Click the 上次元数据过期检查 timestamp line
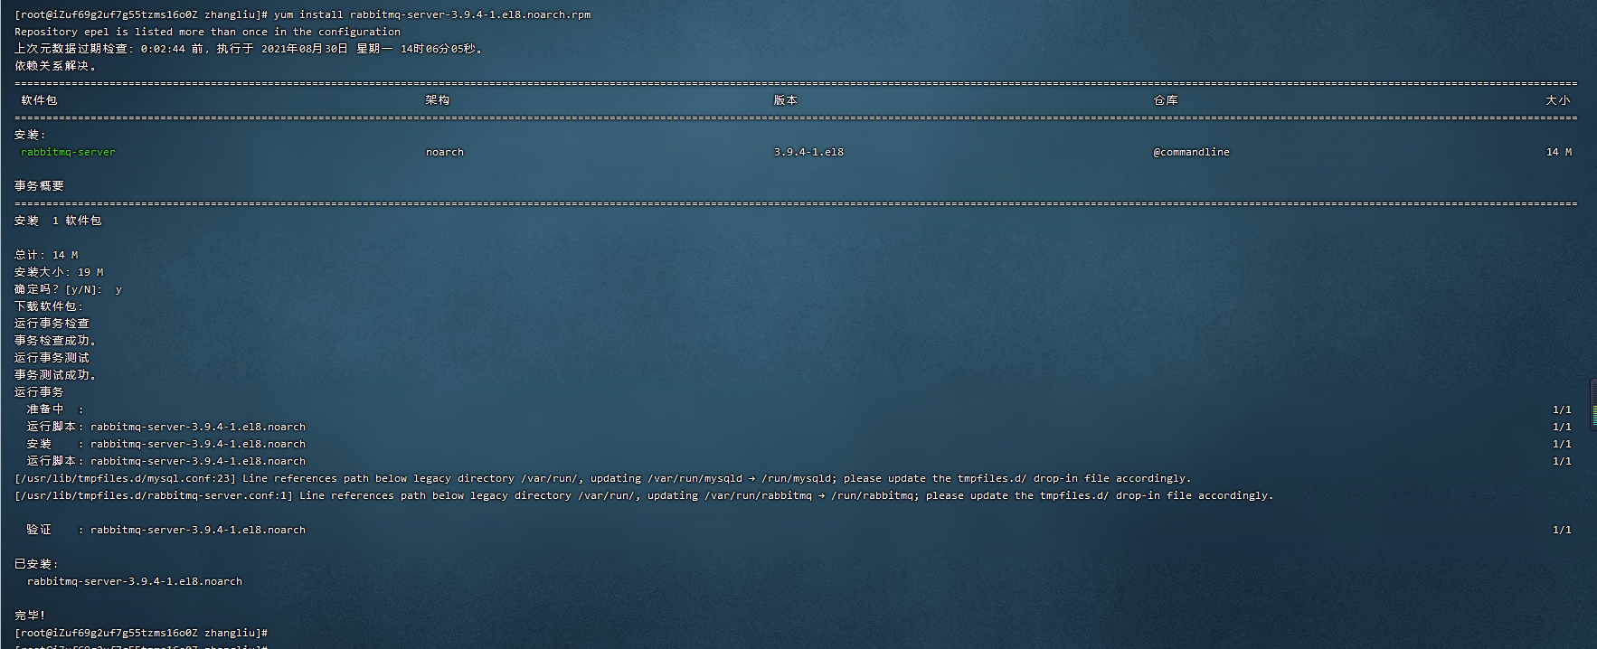The height and width of the screenshot is (649, 1597). pyautogui.click(x=250, y=49)
